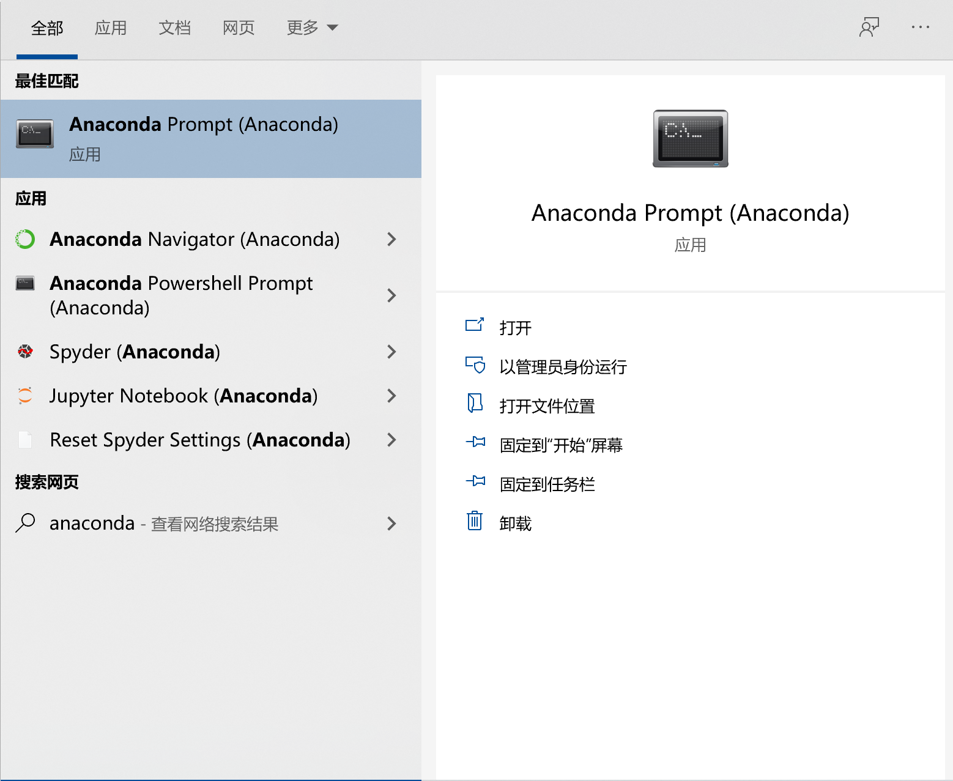953x781 pixels.
Task: Click the Anaconda Powershell Prompt icon
Action: click(24, 283)
